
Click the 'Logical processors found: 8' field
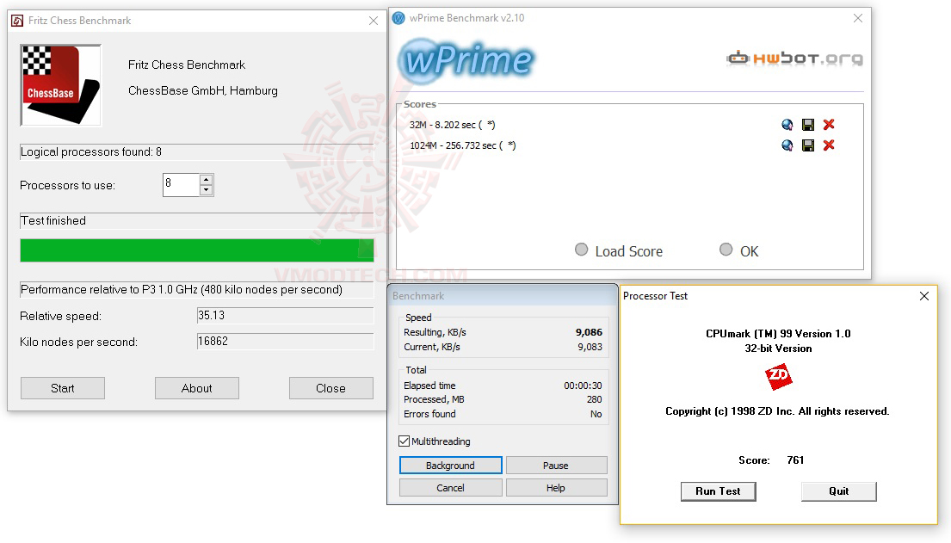[196, 152]
